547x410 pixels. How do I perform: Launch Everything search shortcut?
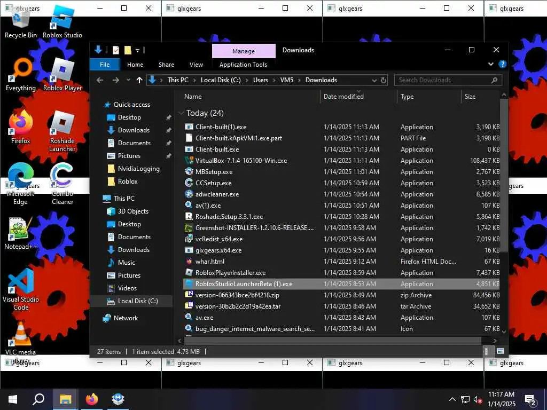(x=21, y=75)
